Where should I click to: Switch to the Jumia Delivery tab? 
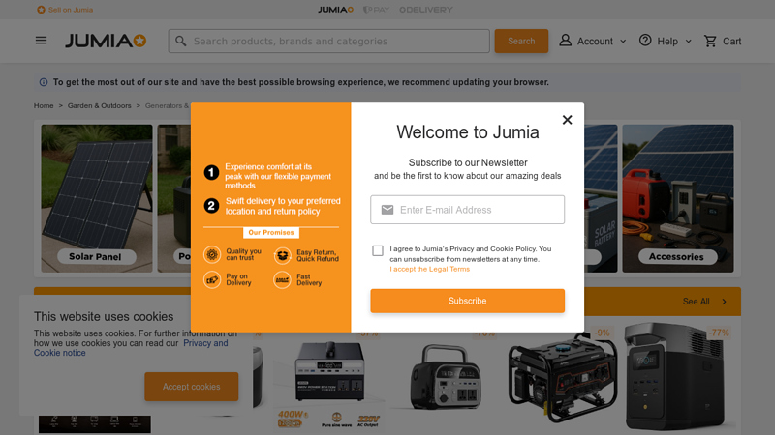[425, 10]
